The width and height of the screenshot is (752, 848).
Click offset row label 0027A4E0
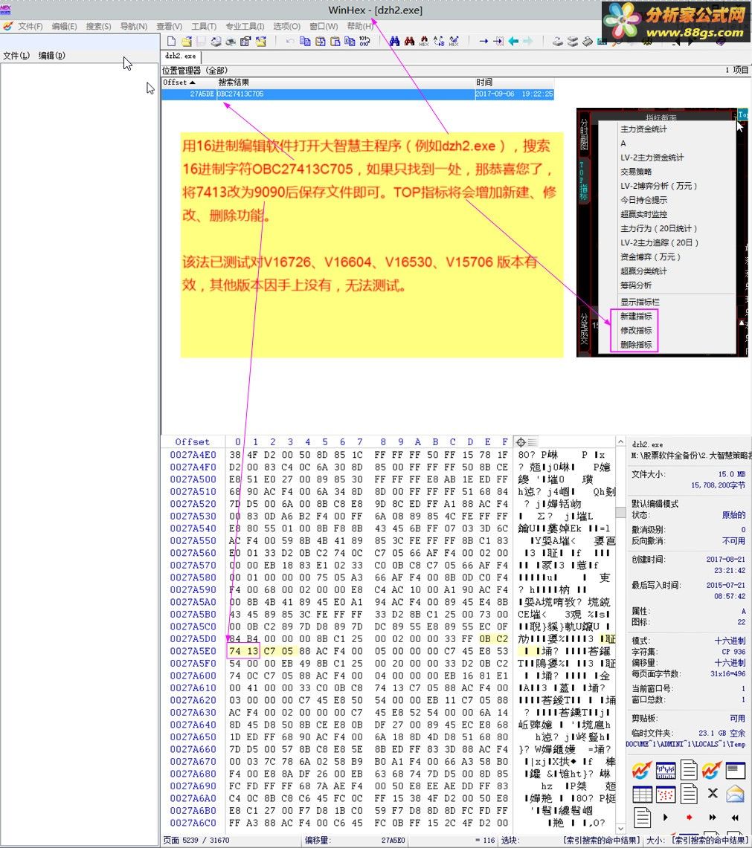(193, 455)
